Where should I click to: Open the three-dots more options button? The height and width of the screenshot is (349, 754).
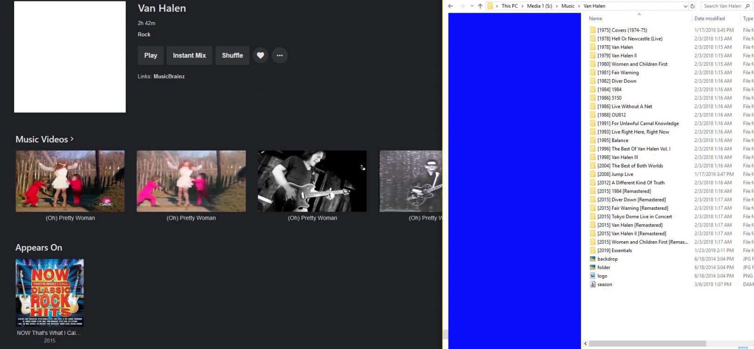[x=280, y=56]
